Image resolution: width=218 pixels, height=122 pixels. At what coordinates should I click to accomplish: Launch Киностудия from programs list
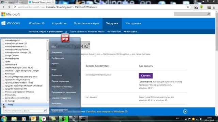point(10,74)
